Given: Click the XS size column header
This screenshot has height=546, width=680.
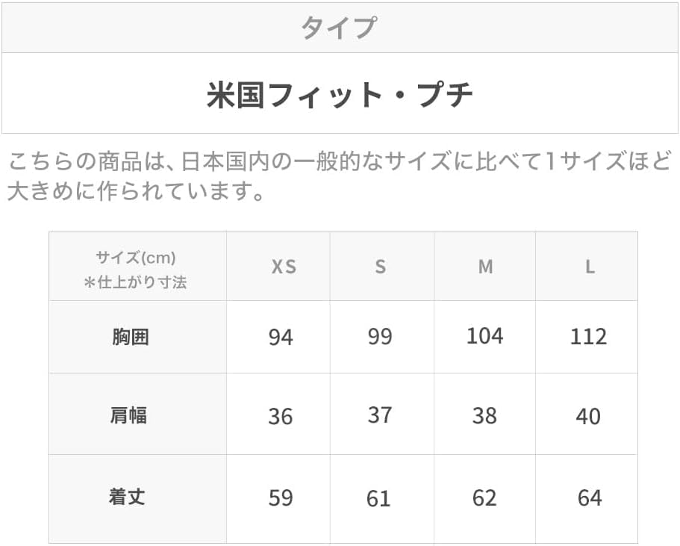Looking at the screenshot, I should 284,267.
